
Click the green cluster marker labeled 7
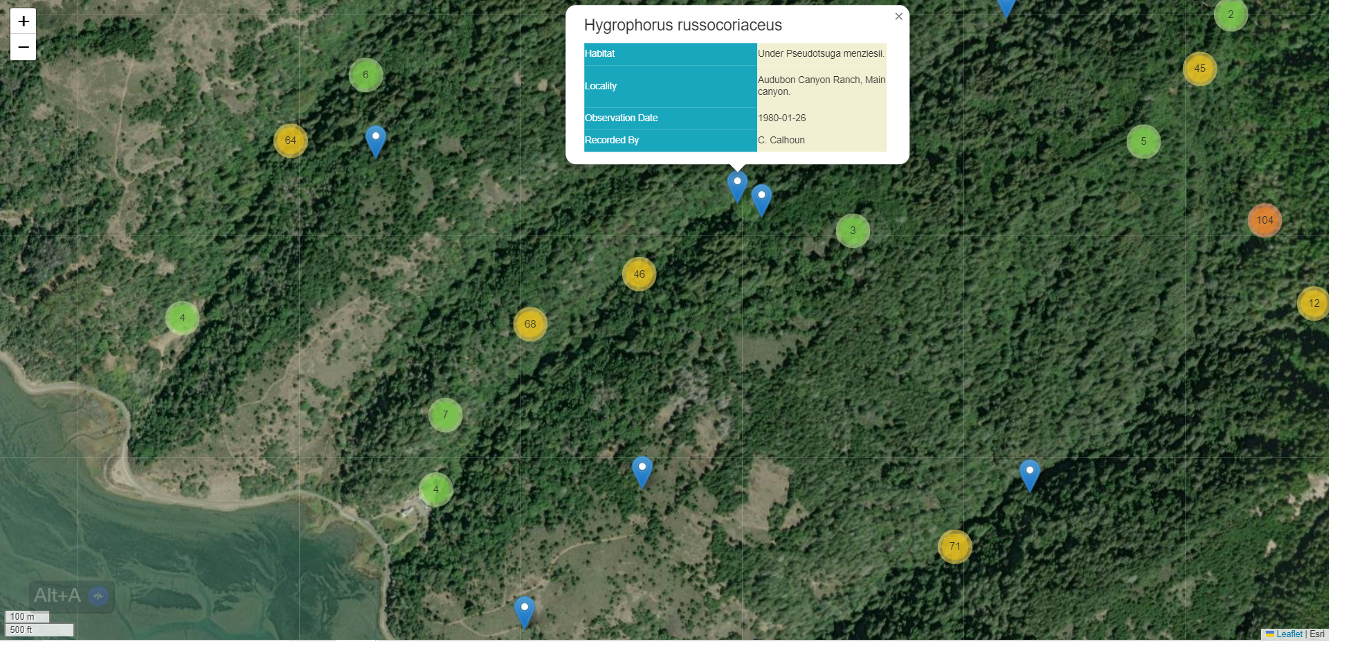coord(445,415)
